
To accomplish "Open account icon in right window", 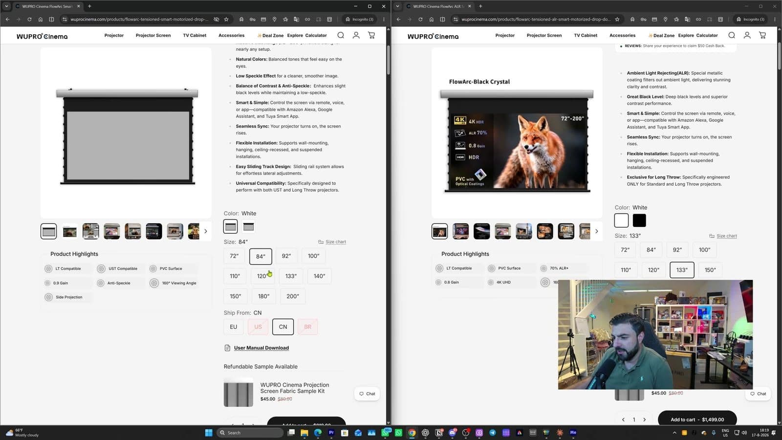I will click(747, 35).
